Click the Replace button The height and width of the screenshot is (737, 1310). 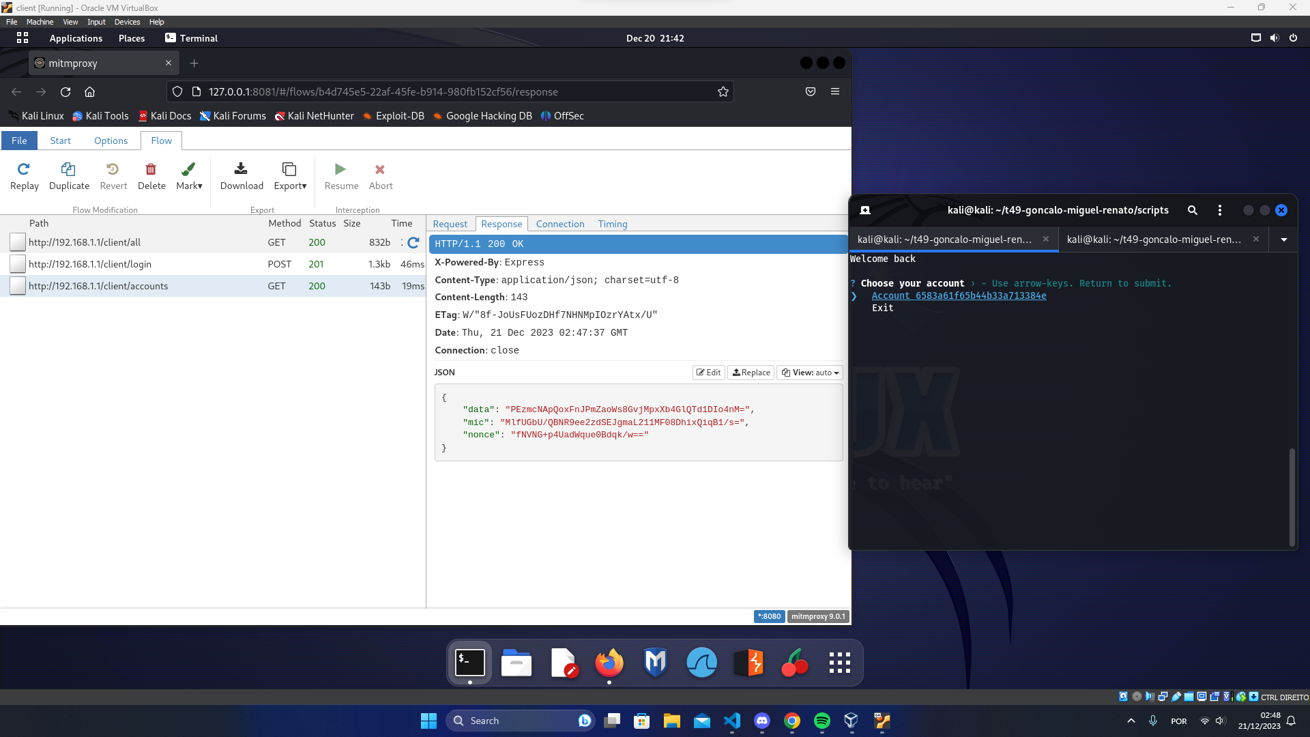(751, 373)
